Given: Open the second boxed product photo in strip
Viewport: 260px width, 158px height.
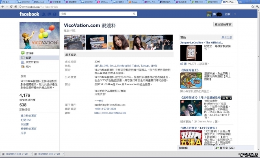Looking at the screenshot, I should point(97,42).
